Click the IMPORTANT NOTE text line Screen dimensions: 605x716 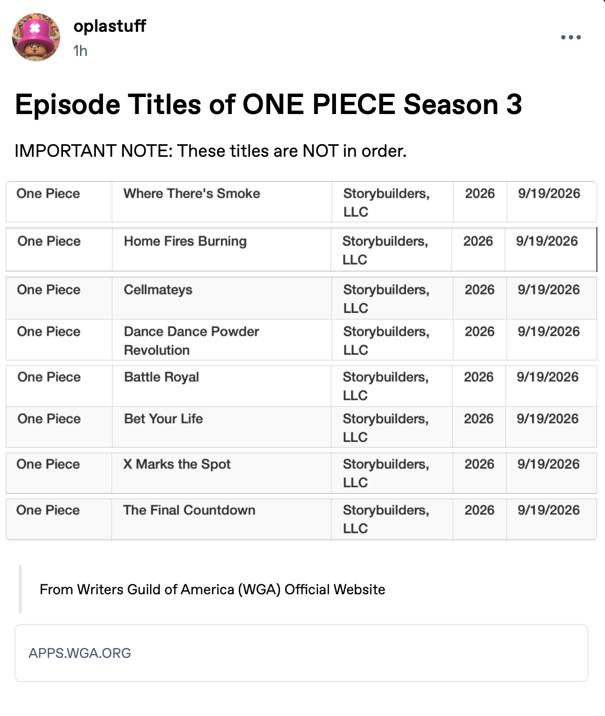[x=210, y=151]
